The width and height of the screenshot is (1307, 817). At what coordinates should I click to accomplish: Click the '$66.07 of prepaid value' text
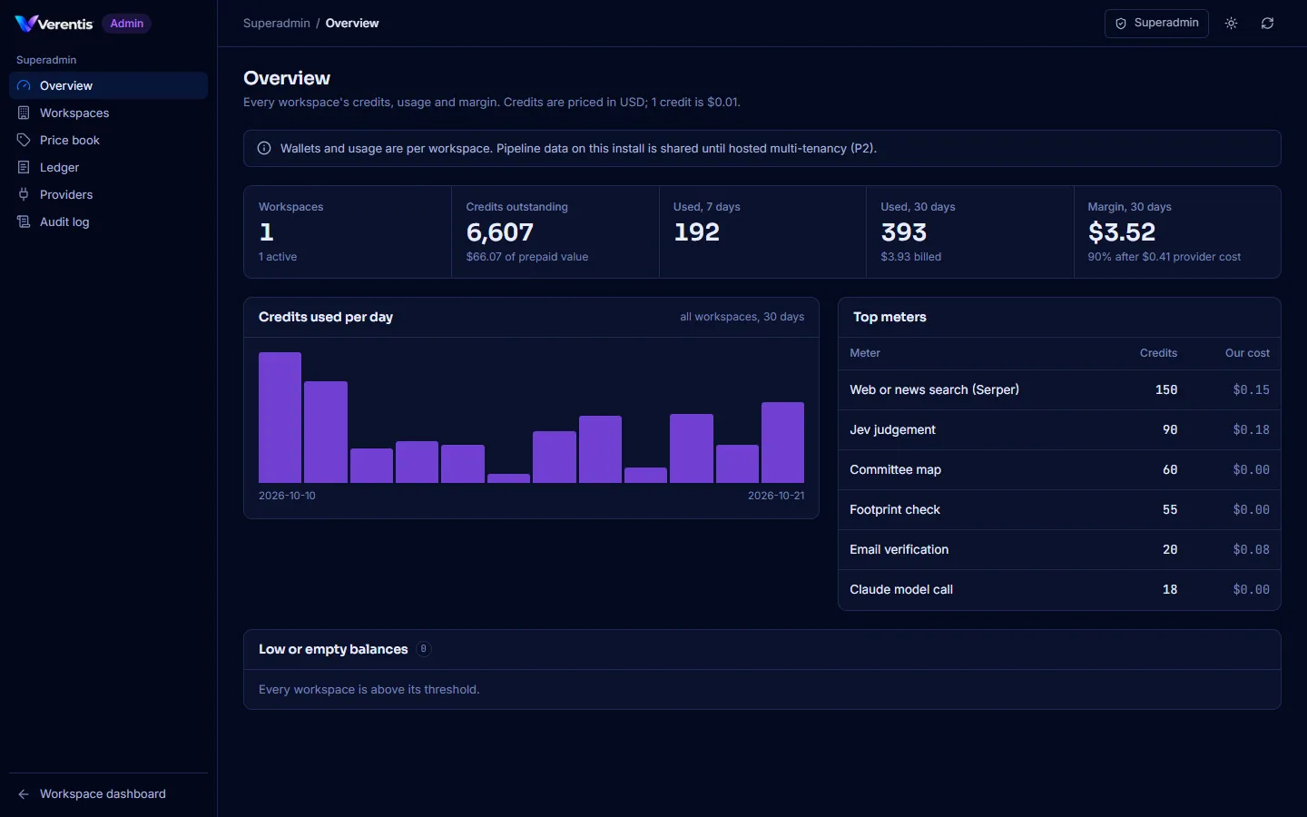click(x=527, y=257)
